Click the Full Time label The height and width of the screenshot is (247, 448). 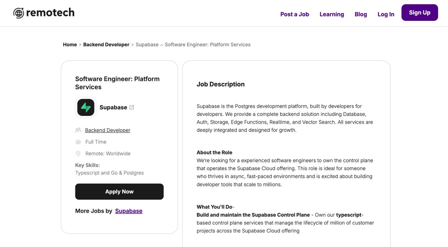point(96,142)
